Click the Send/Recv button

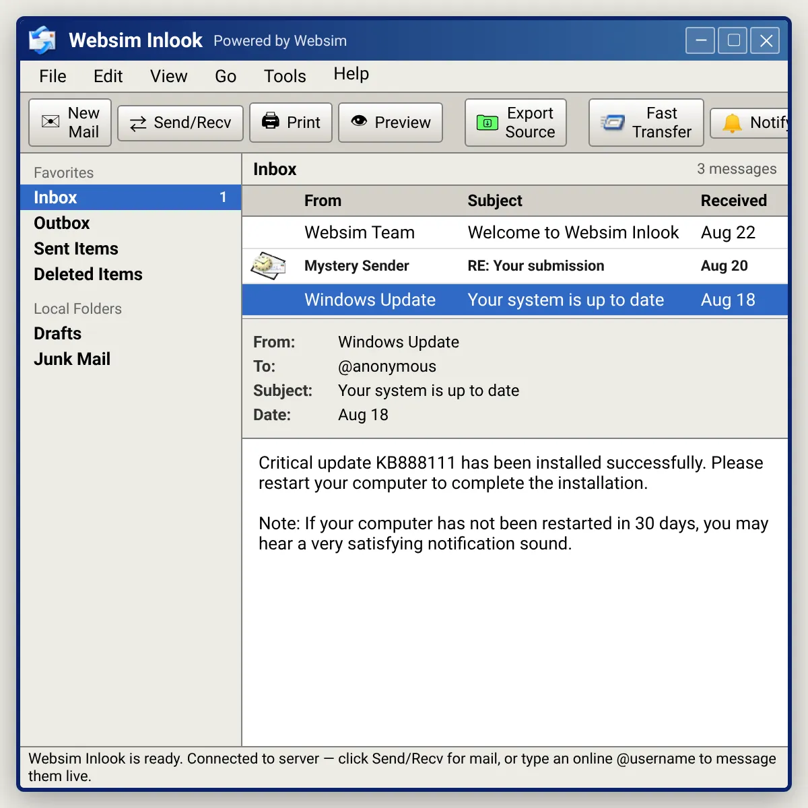[x=180, y=123]
